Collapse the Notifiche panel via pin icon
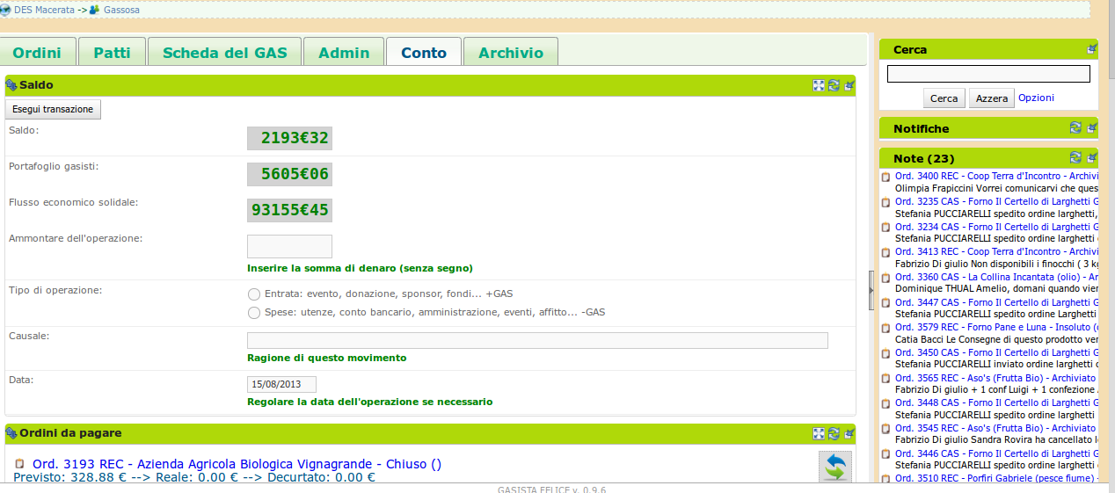Image resolution: width=1115 pixels, height=493 pixels. 1091,127
